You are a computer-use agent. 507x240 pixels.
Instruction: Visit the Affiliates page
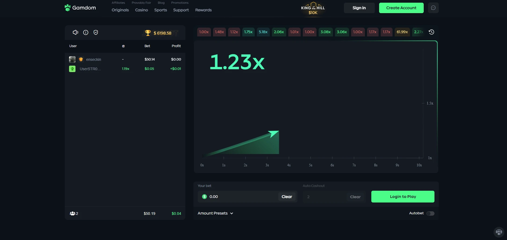pyautogui.click(x=118, y=3)
